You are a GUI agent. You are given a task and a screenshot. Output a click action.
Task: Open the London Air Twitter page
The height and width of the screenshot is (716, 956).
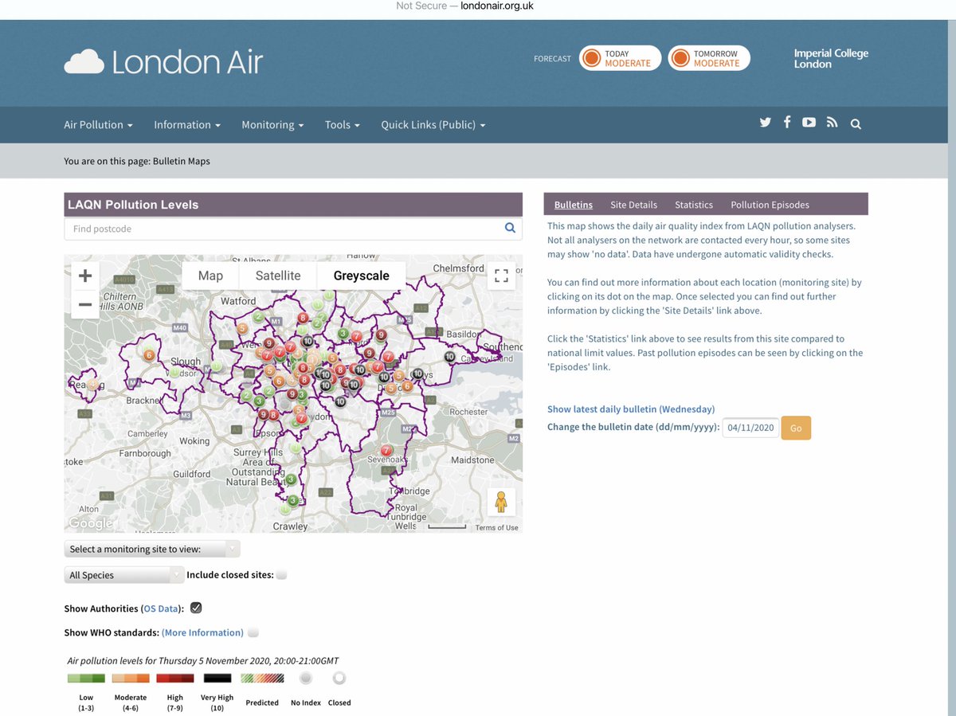point(765,122)
